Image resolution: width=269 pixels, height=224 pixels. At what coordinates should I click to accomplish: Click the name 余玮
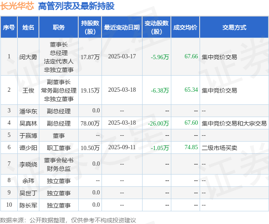click(28, 181)
